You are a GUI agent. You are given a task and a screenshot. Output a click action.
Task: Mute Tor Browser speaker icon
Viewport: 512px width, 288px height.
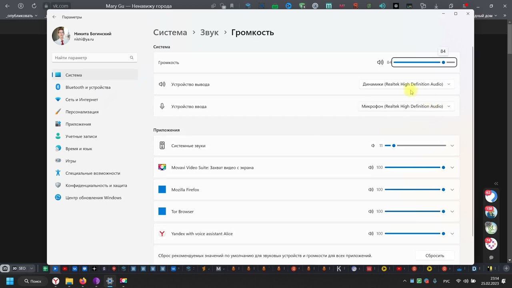click(x=371, y=212)
